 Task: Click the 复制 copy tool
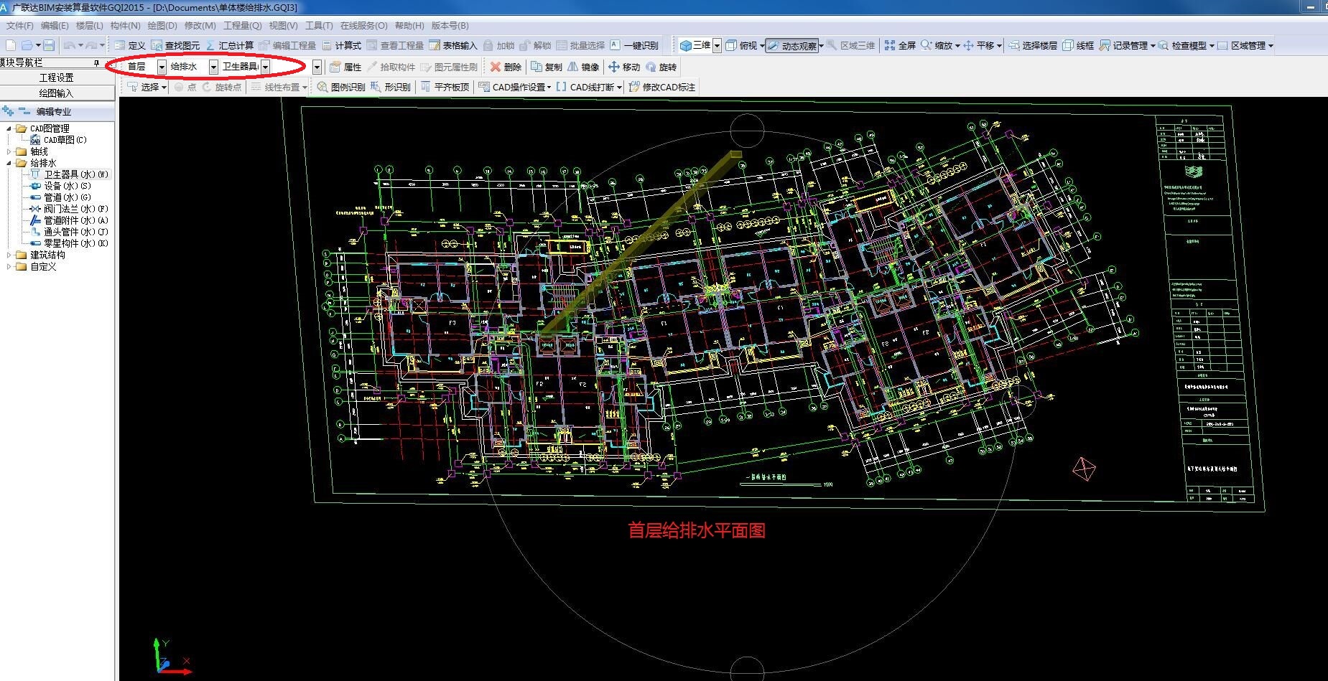547,67
